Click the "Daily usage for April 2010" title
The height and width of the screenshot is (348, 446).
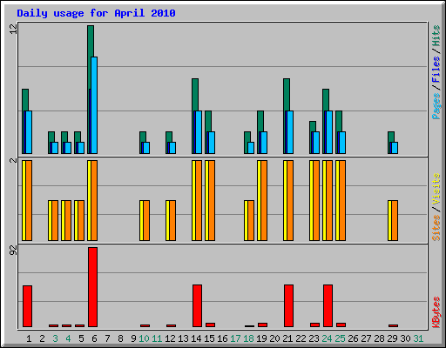(x=96, y=13)
